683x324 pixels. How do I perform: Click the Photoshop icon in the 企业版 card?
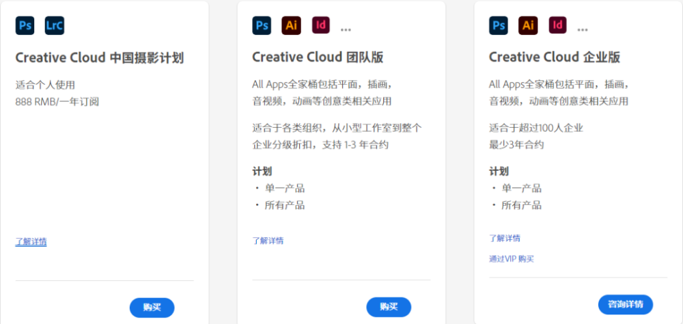499,25
